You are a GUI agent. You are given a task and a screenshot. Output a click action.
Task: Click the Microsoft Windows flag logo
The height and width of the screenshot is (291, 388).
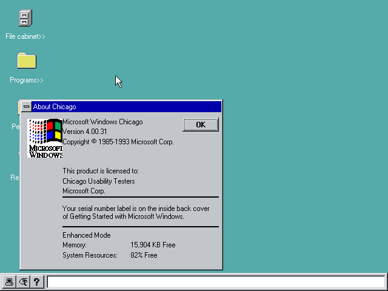click(45, 138)
